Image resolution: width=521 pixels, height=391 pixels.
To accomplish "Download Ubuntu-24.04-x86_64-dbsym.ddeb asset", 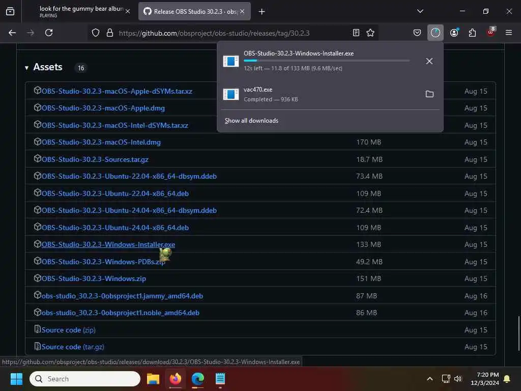I will 129,210.
